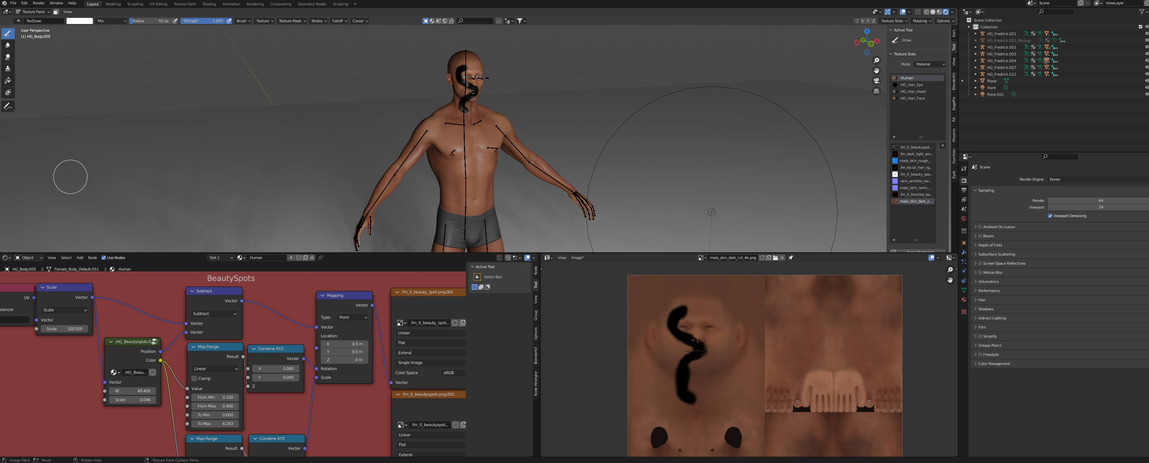This screenshot has width=1149, height=463.
Task: Click the brush color swatch
Action: click(79, 21)
